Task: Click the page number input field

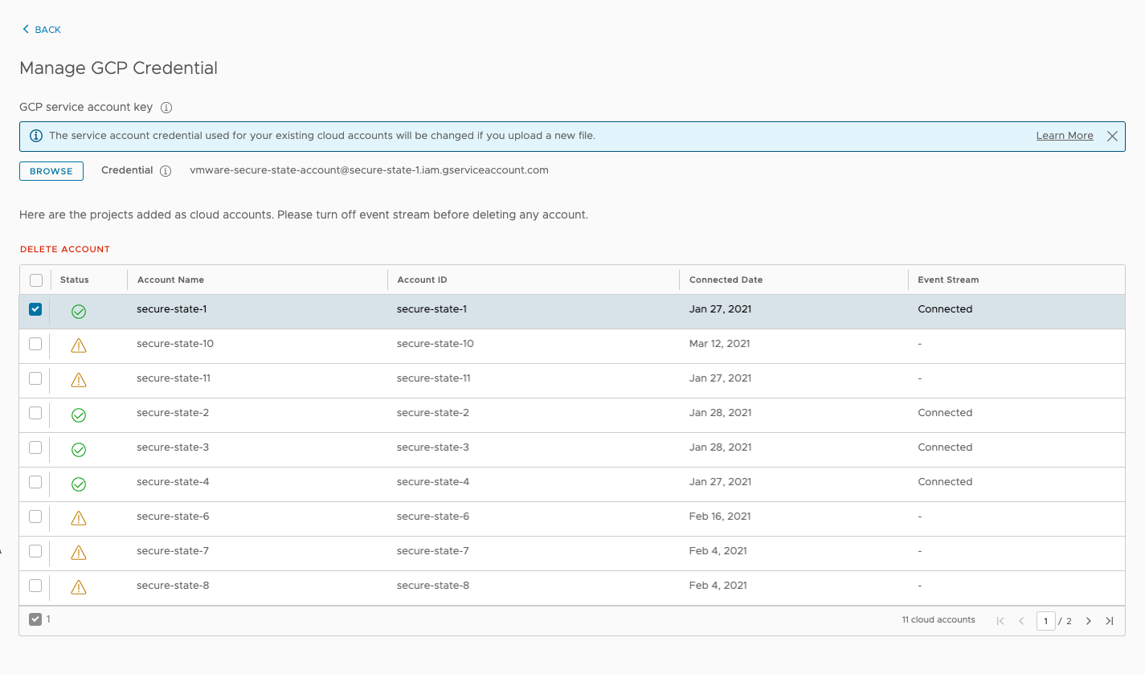Action: tap(1046, 620)
